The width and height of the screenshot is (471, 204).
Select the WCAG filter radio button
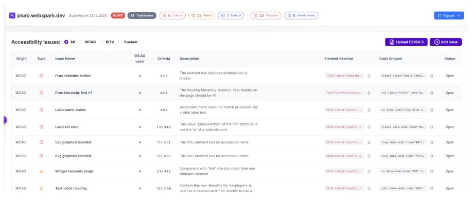(81, 42)
